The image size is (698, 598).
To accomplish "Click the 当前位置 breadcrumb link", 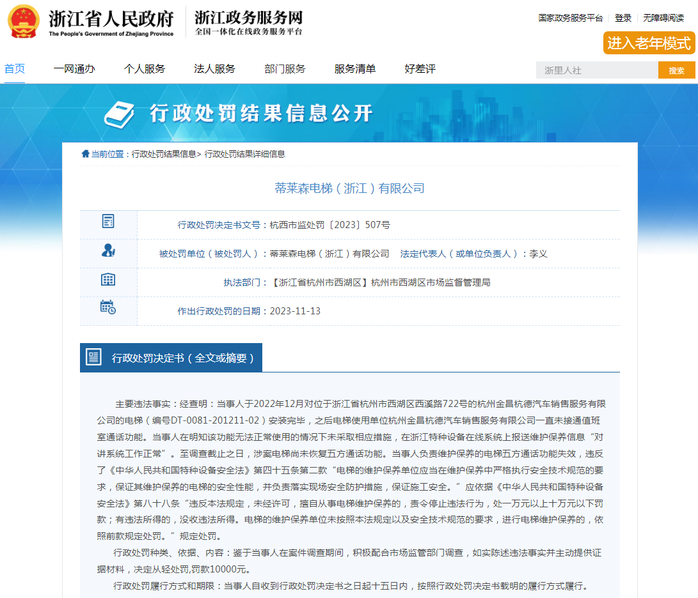I will (107, 154).
